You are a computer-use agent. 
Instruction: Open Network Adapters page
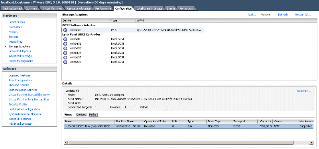[x=20, y=51]
